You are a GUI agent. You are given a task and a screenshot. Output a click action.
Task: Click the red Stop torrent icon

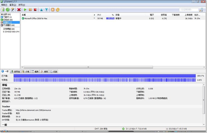(35, 9)
